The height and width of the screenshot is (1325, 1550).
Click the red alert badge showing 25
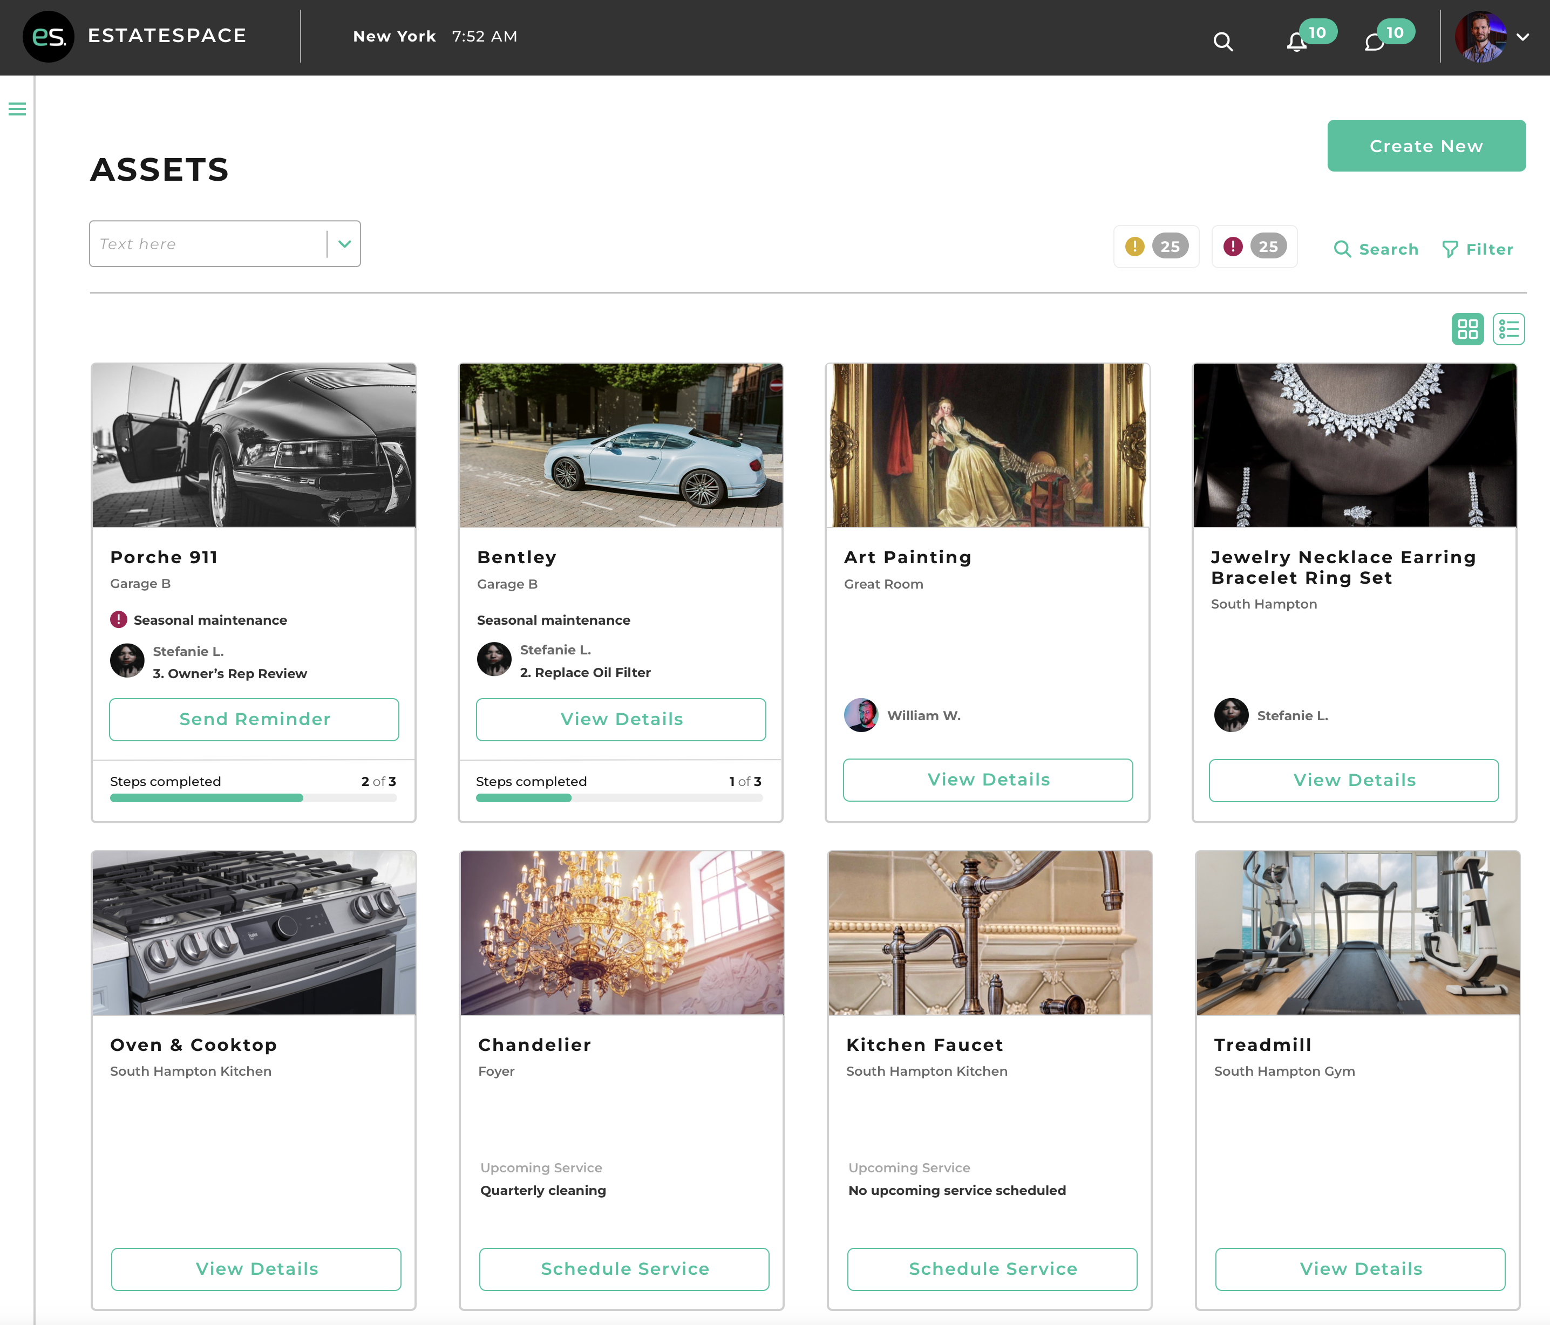[1254, 246]
